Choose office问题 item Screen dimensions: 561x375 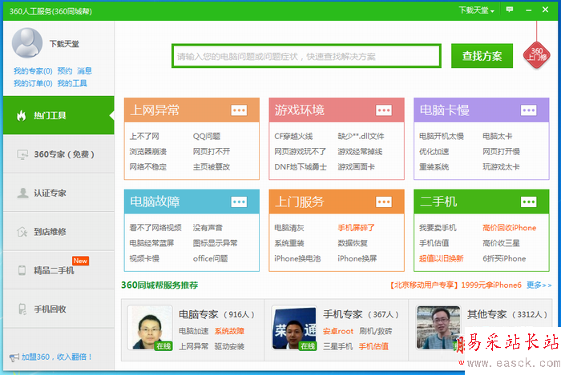coord(210,259)
